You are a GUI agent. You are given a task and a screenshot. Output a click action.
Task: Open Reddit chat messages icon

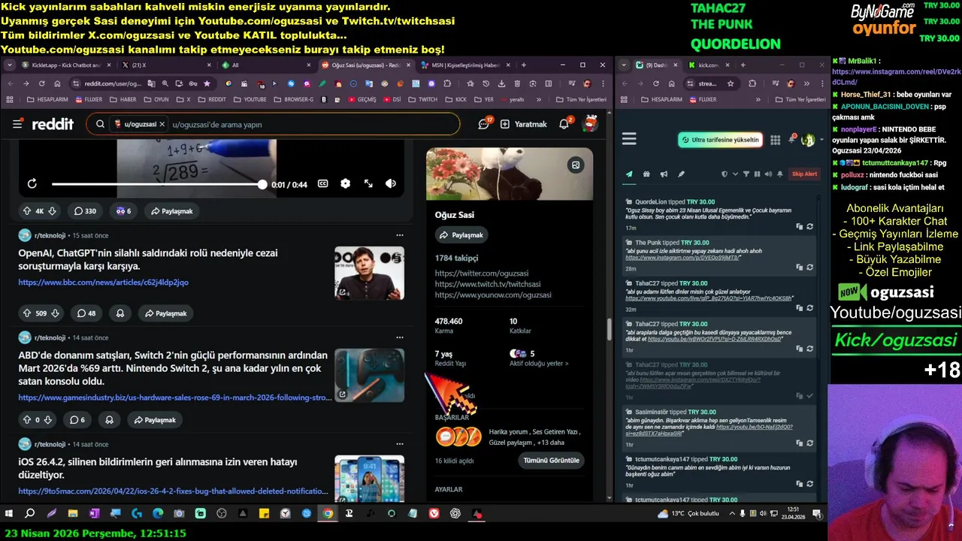pyautogui.click(x=484, y=124)
